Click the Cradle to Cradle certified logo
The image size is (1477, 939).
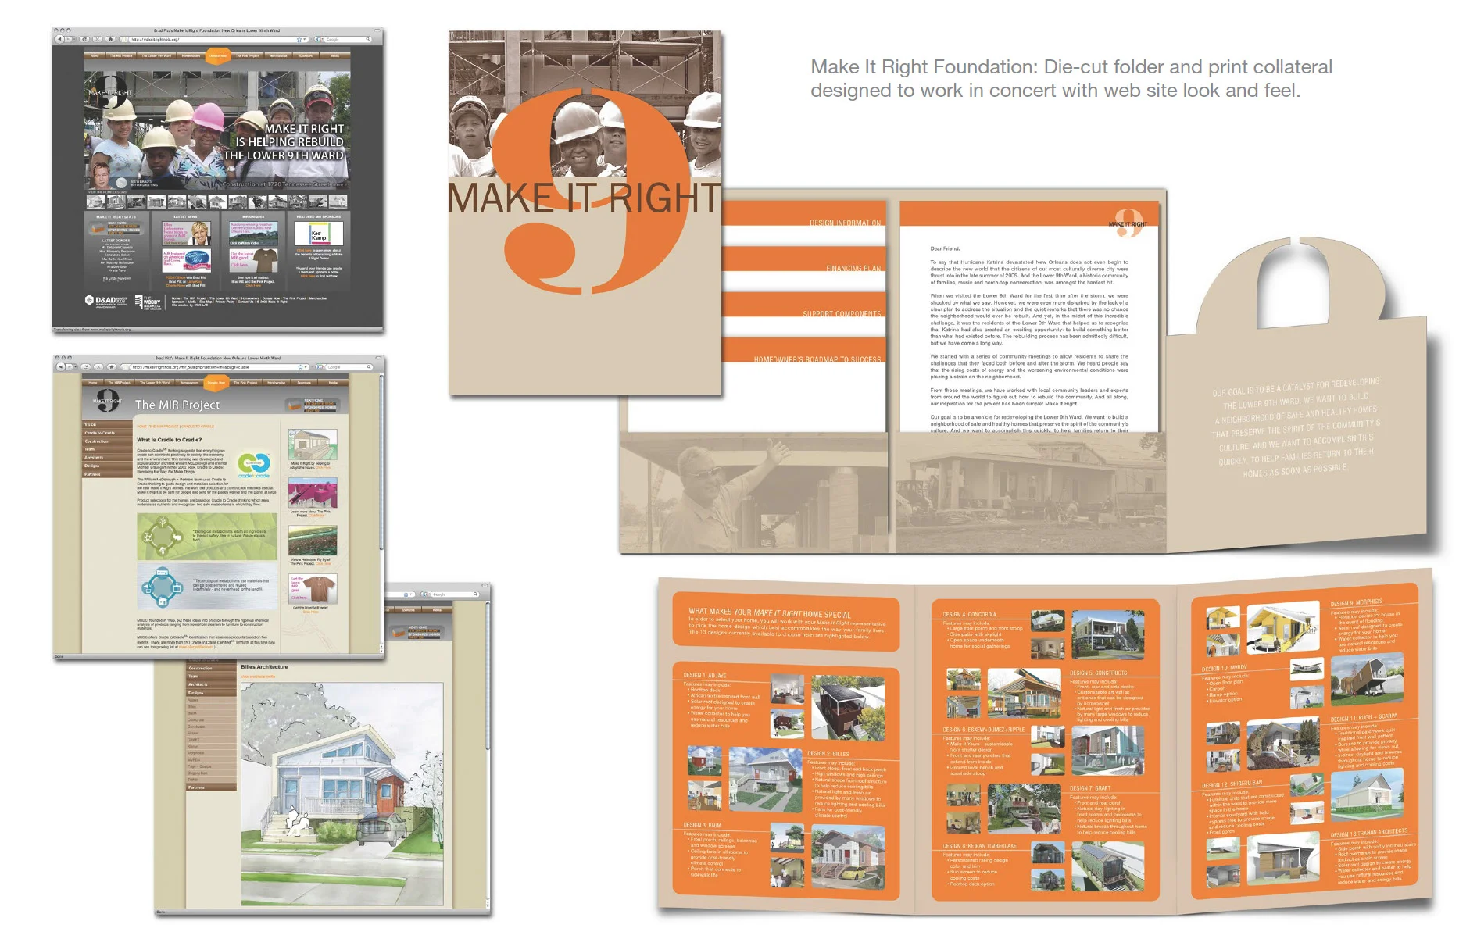[x=254, y=466]
